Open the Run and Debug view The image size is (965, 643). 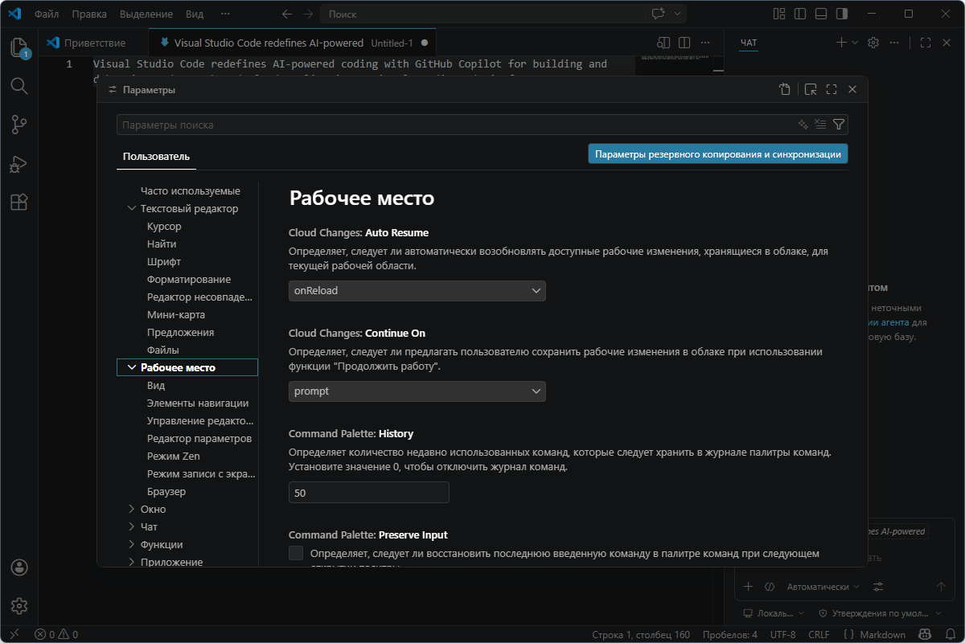[19, 164]
